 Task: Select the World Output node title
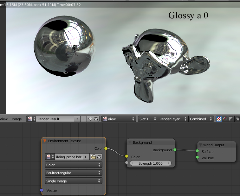[213, 145]
